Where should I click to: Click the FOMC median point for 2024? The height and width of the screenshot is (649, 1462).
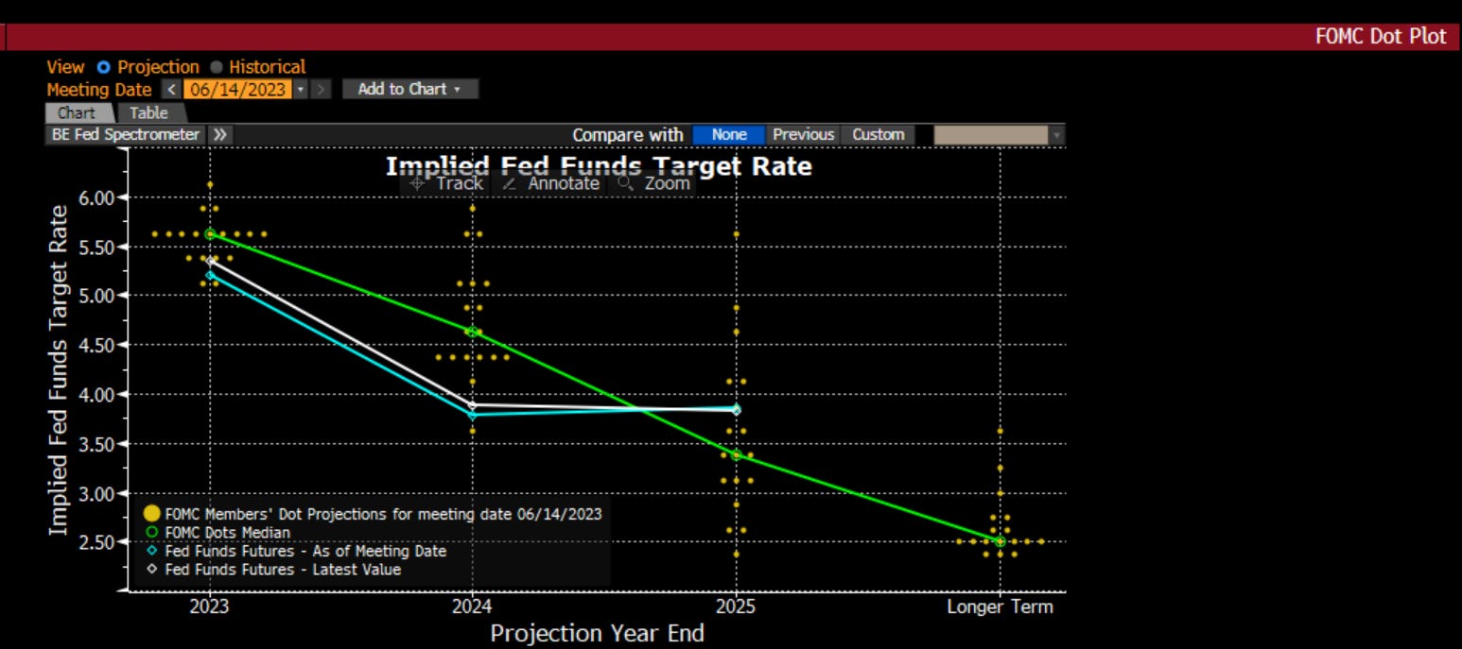pyautogui.click(x=472, y=332)
